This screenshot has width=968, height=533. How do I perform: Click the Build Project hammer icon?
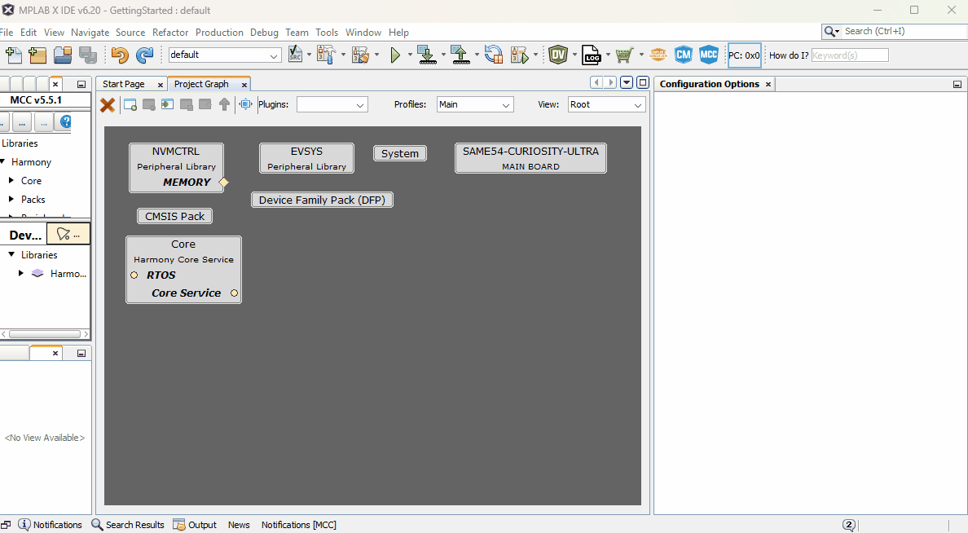(325, 55)
